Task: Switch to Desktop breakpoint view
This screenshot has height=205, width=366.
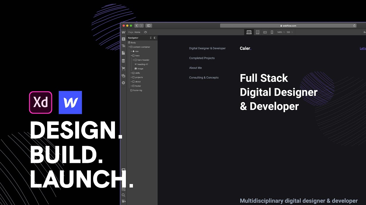Action: (249, 32)
